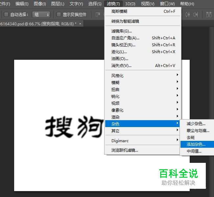
Task: Select 去斑 in noise submenu
Action: click(197, 138)
